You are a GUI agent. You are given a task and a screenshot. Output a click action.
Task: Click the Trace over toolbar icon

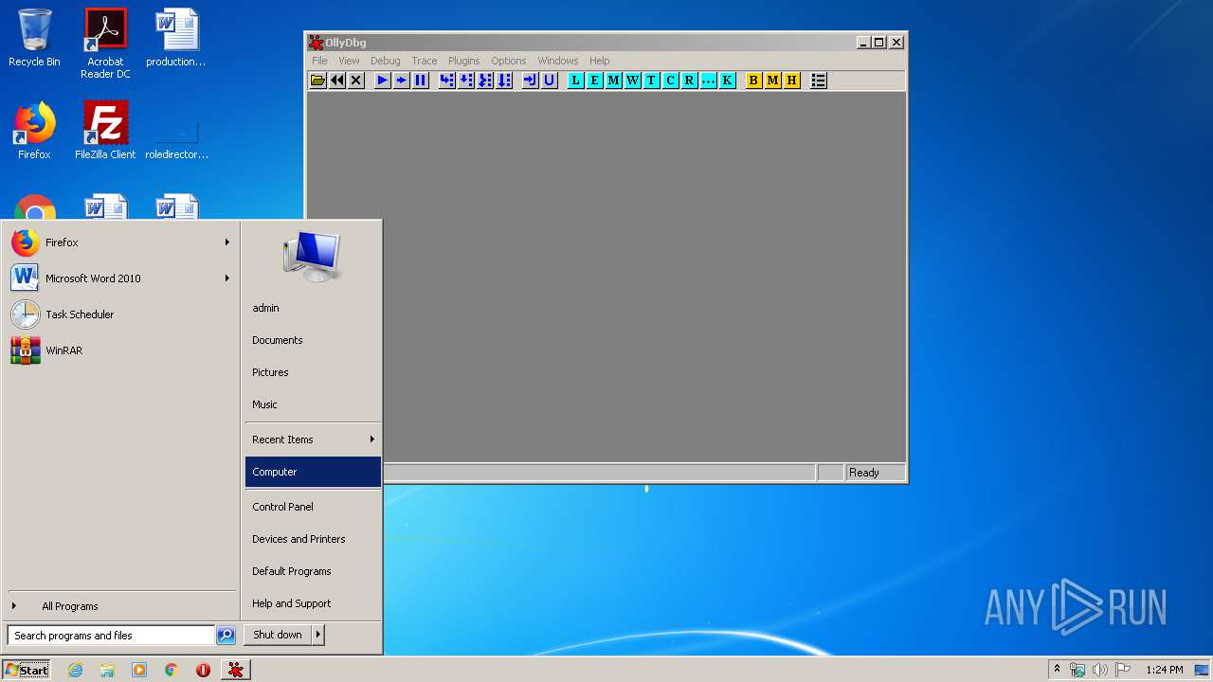[504, 81]
